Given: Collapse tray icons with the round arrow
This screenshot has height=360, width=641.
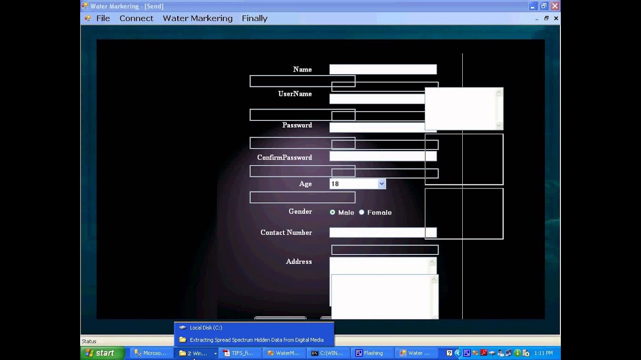Looking at the screenshot, I should coord(457,353).
